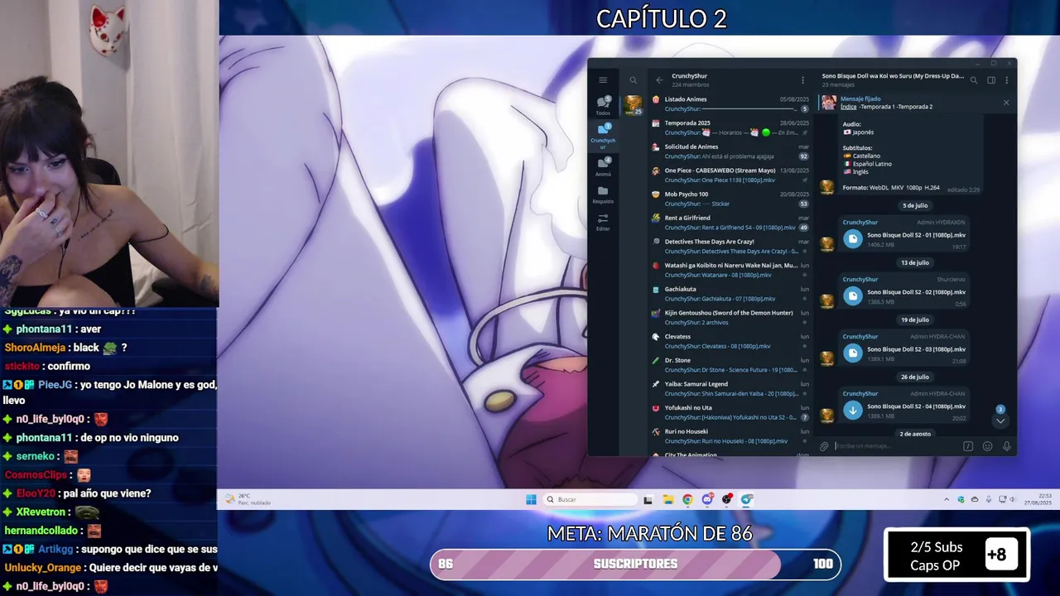Open Telegram from the taskbar
This screenshot has width=1060, height=596.
pyautogui.click(x=747, y=499)
